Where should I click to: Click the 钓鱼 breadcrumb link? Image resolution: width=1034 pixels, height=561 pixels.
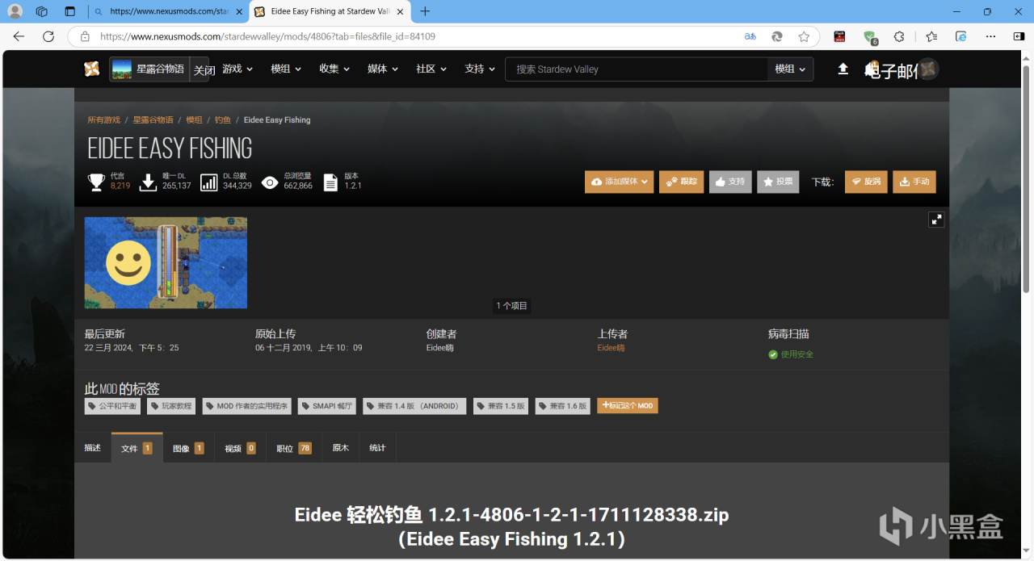222,119
